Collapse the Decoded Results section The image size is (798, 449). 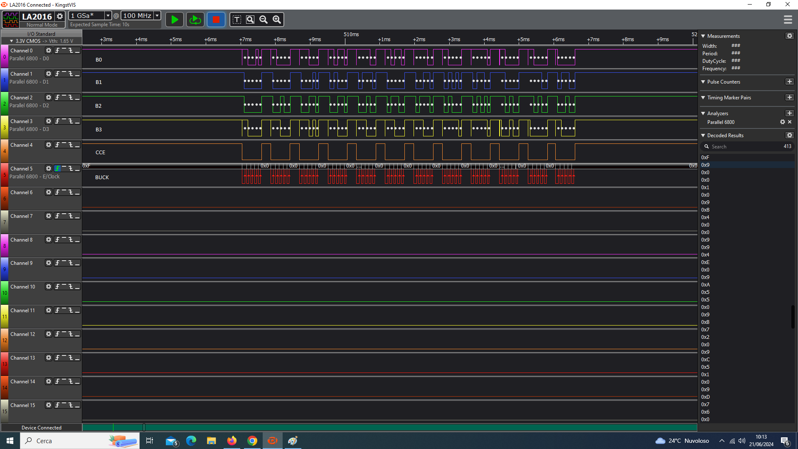coord(703,136)
